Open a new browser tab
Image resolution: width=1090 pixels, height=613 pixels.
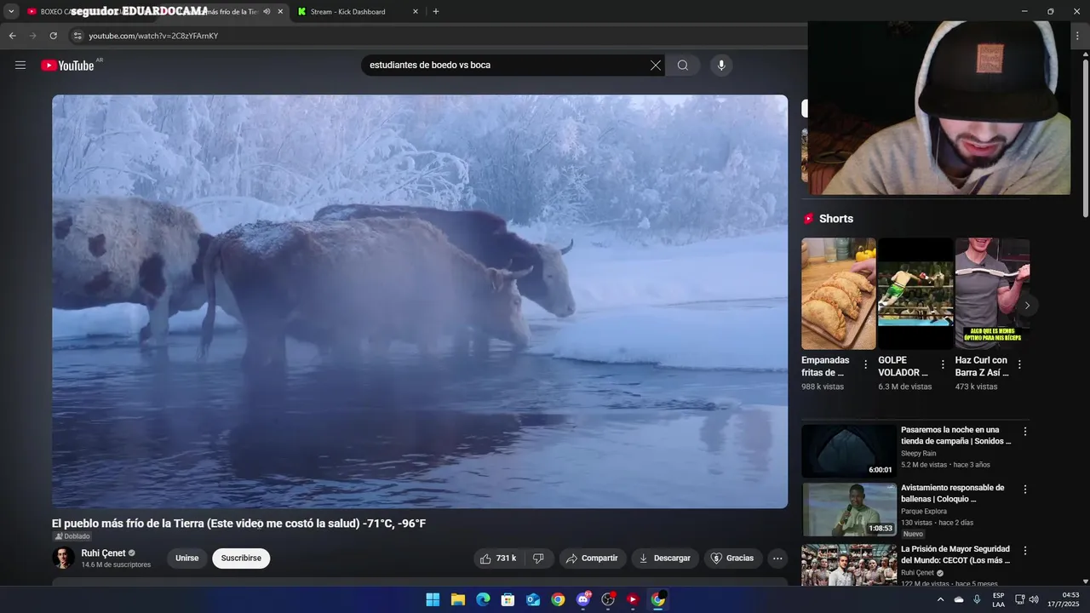click(436, 12)
